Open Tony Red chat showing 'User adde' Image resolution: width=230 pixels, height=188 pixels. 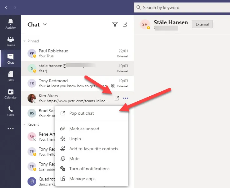[x=38, y=166]
